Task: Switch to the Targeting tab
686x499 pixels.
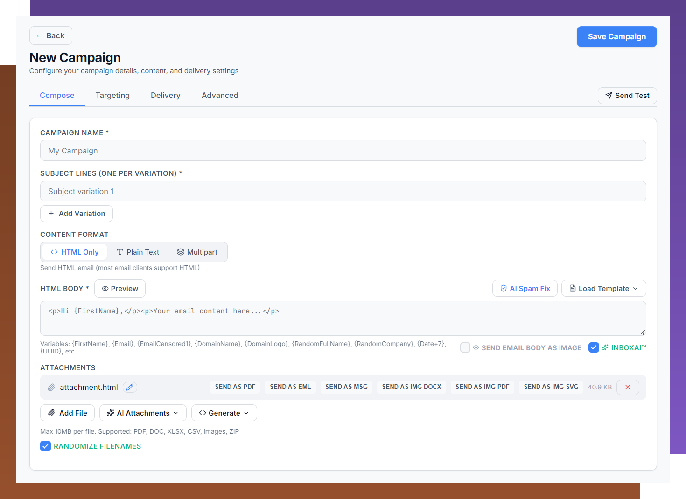Action: click(112, 95)
